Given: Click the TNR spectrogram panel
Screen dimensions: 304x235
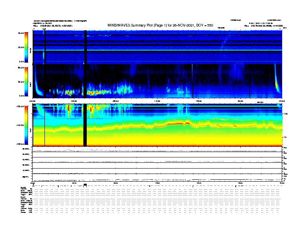Looking at the screenshot, I should click(157, 125).
